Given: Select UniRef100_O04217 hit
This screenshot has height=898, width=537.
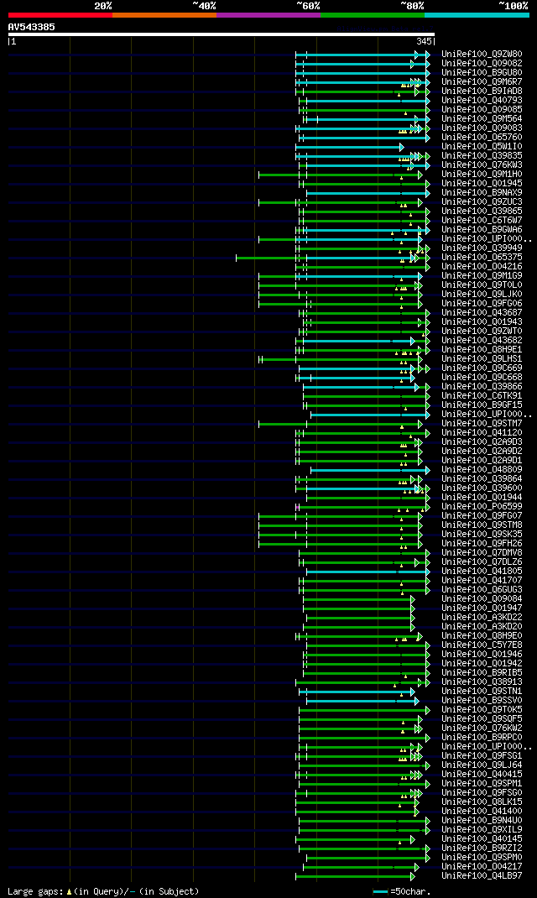Looking at the screenshot, I should pos(482,867).
